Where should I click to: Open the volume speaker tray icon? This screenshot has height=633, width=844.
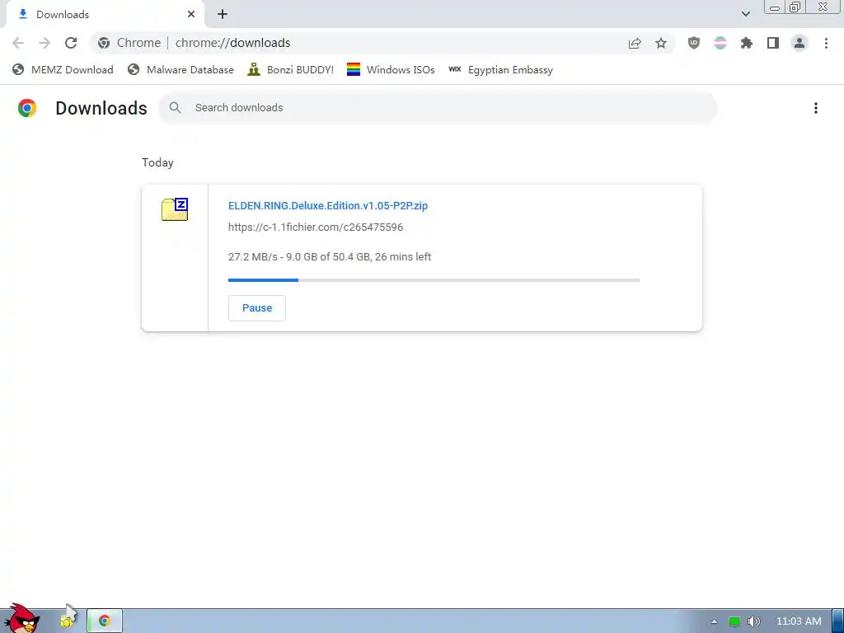pos(754,621)
